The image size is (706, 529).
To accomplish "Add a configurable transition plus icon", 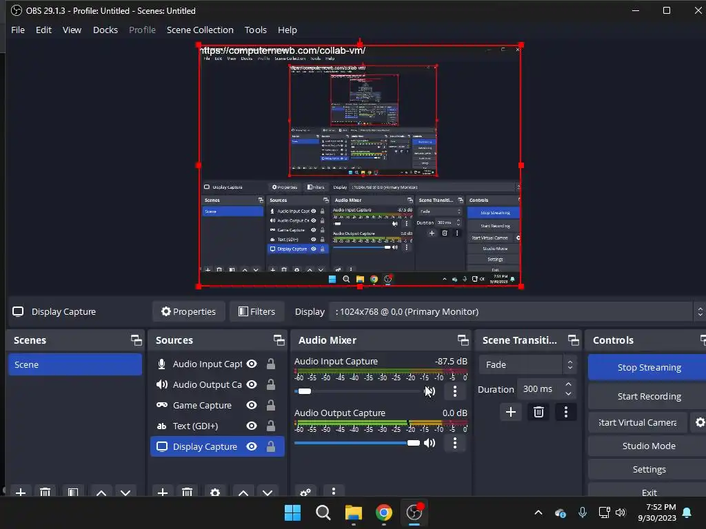I will pyautogui.click(x=511, y=412).
